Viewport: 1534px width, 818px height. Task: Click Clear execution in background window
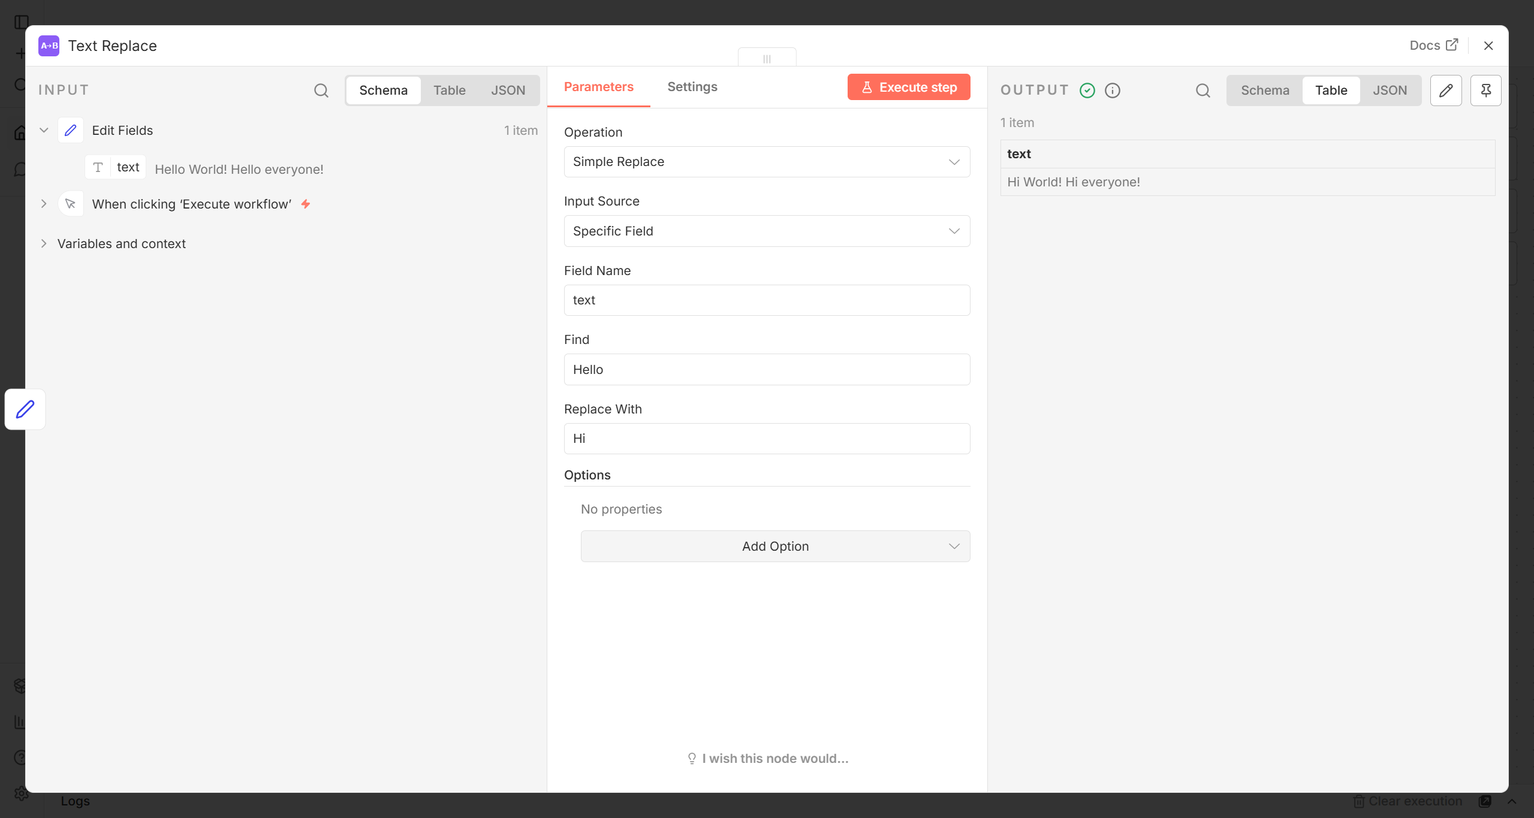click(1408, 801)
